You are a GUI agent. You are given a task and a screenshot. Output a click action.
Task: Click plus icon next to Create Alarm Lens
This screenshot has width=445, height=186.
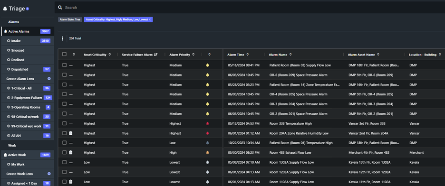coord(49,79)
